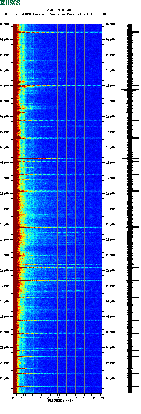Click the UTC time label 12:00
Screen dimensions: 141x414
click(110, 101)
